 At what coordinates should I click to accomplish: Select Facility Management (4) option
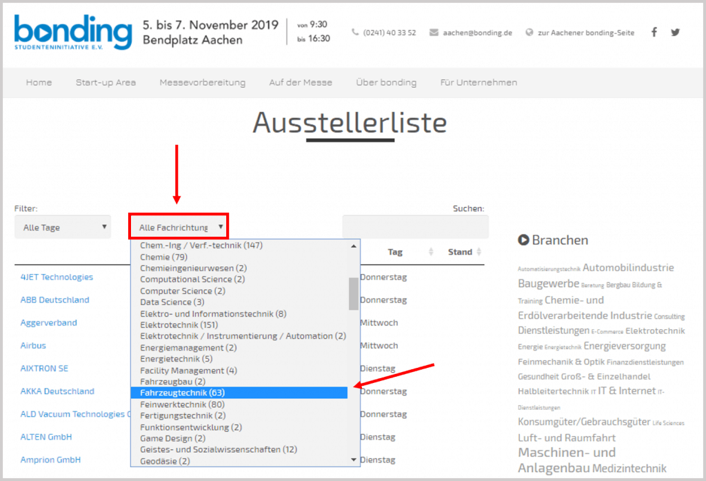[x=188, y=371]
